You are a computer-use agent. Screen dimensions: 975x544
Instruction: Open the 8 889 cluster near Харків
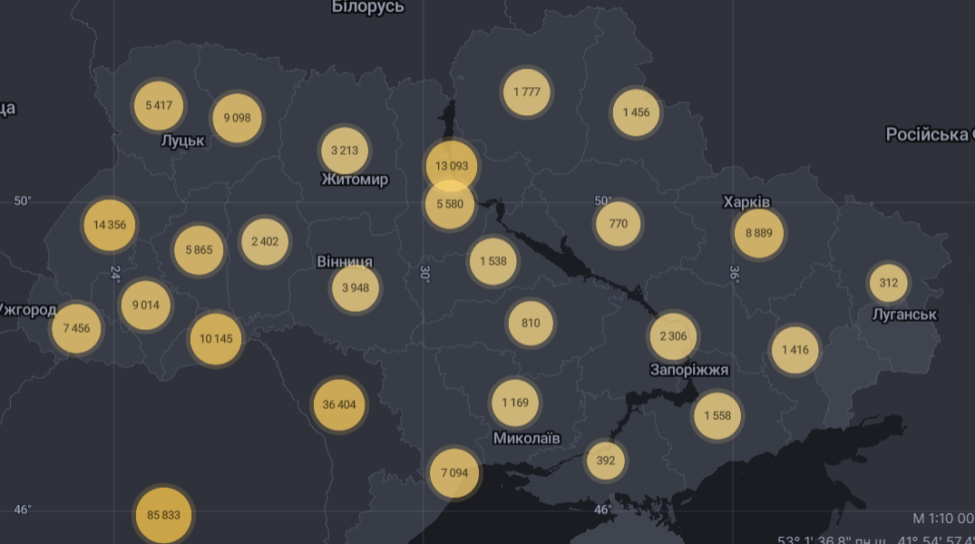coord(759,232)
